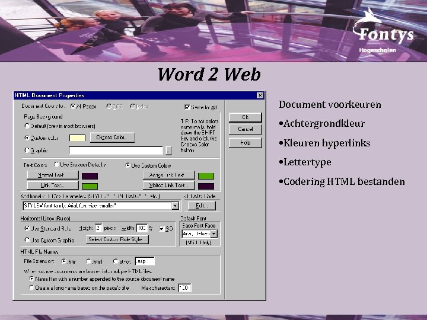Click the Visited Link Text button

coord(169,185)
